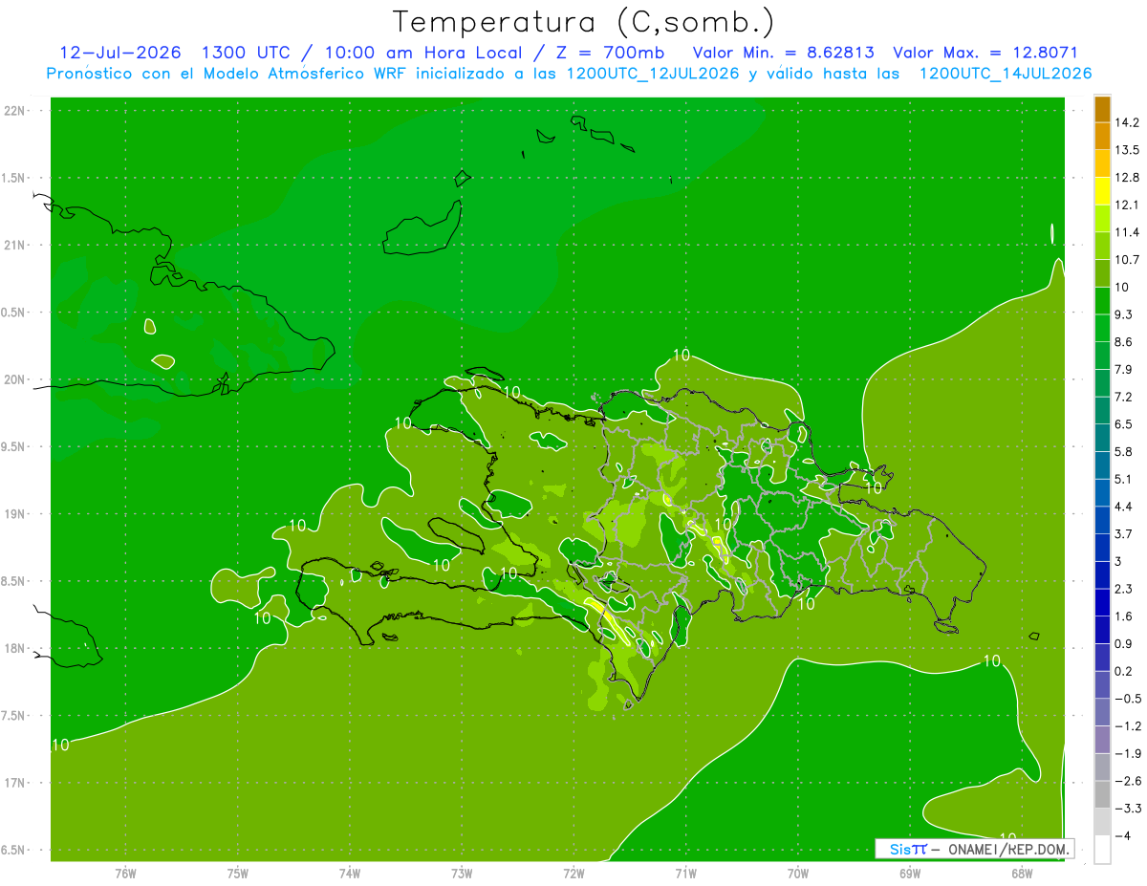Click the 13.5 colorbar value
1147x886 pixels.
click(1127, 150)
